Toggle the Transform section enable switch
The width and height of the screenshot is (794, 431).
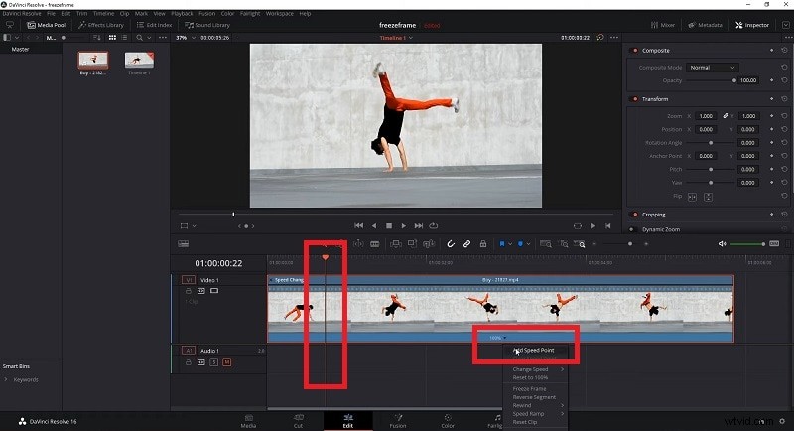coord(634,99)
